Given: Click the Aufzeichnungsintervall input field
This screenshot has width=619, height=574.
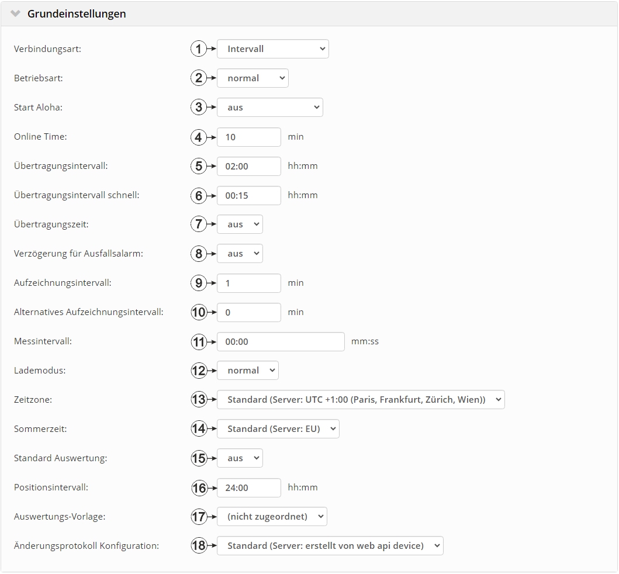Looking at the screenshot, I should (x=248, y=283).
